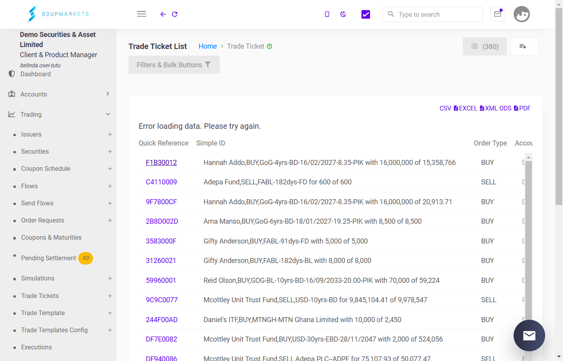Expand the Issuers plus icon
This screenshot has height=361, width=563.
[110, 134]
